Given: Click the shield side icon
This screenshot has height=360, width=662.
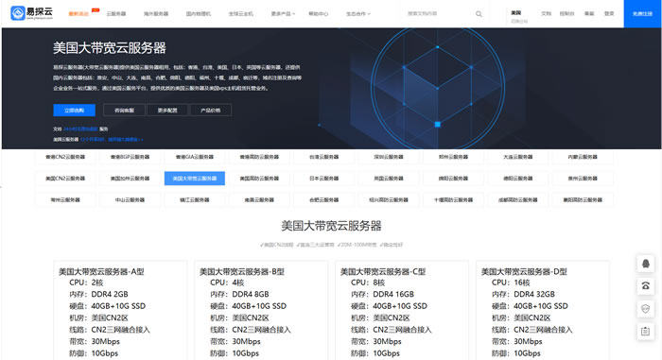Looking at the screenshot, I should (645, 309).
